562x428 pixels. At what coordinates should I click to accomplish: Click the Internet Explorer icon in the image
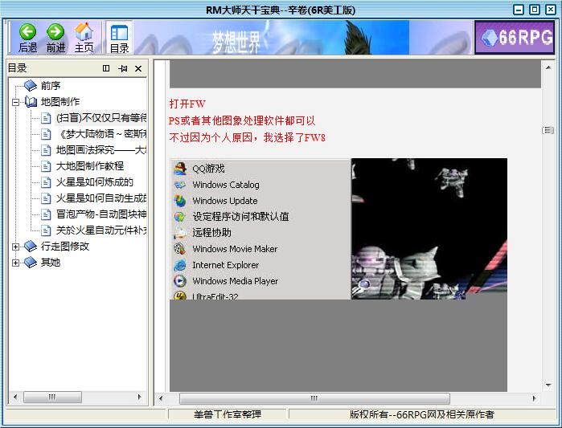(180, 265)
